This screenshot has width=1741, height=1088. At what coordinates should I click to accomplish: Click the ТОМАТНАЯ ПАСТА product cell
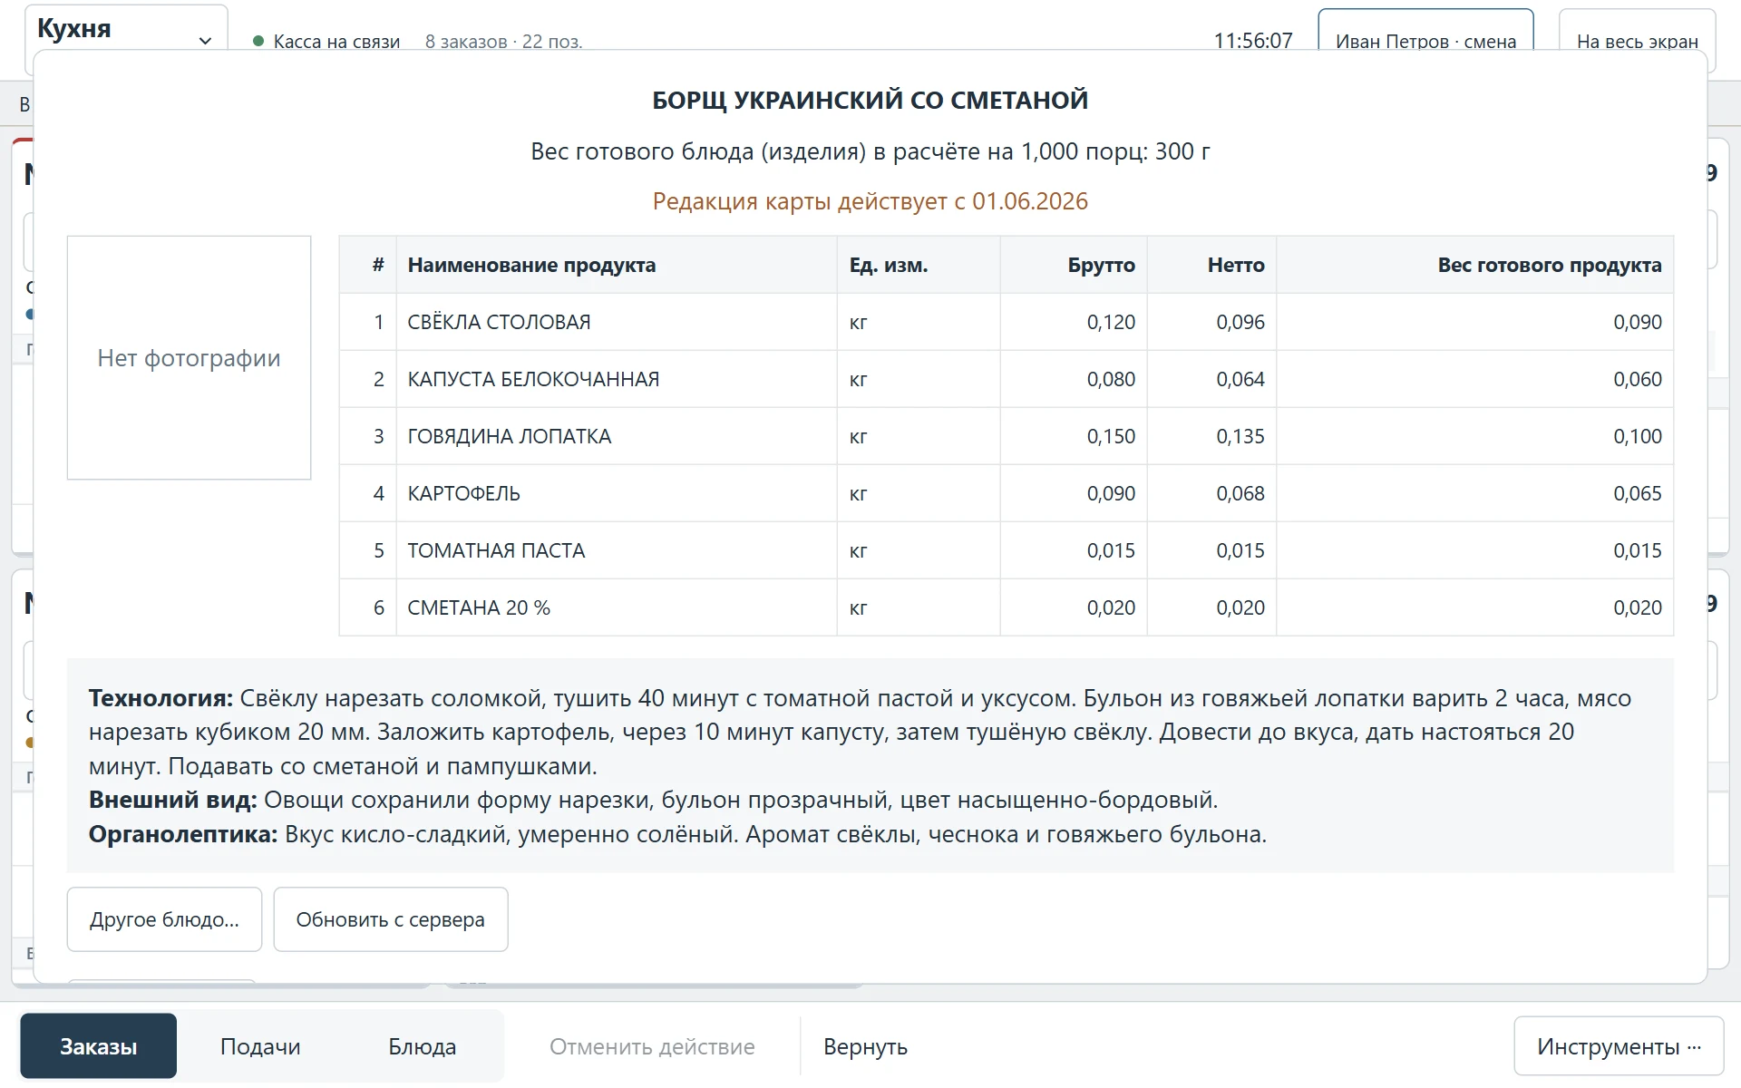[x=616, y=550]
